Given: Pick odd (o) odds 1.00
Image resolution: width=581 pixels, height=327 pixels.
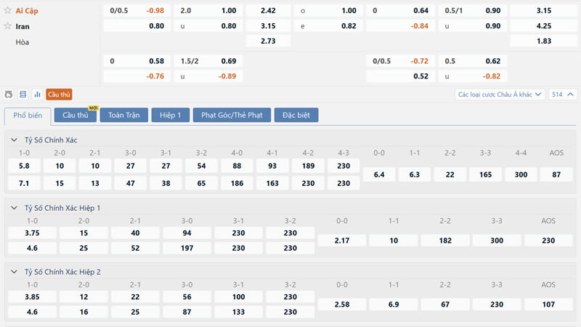Looking at the screenshot, I should tap(328, 10).
